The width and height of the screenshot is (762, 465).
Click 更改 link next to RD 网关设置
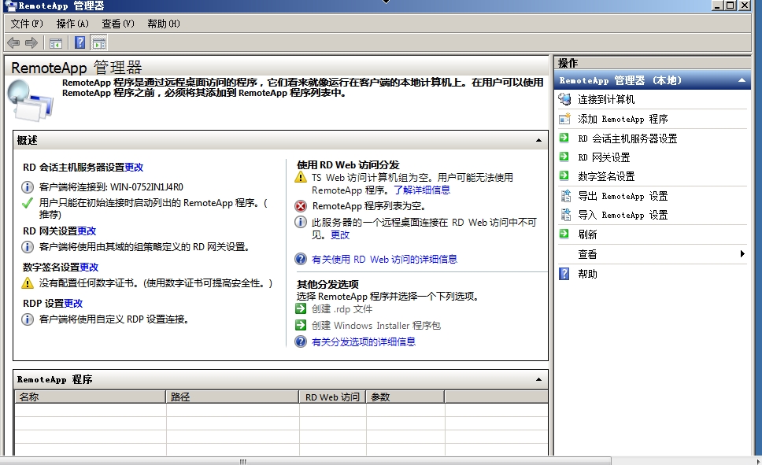(x=87, y=231)
